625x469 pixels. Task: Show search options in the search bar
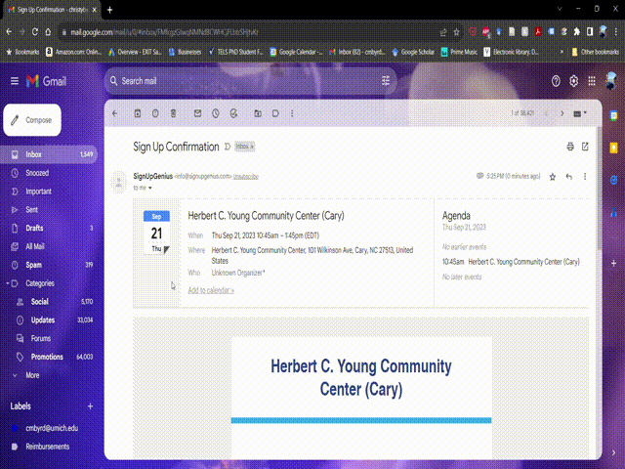point(387,81)
